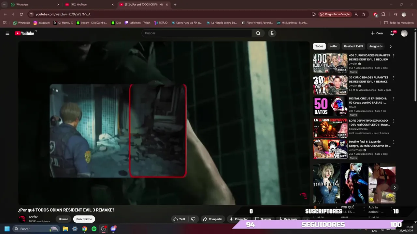Open the Todos los marcadores folder
The width and height of the screenshot is (417, 234).
[399, 23]
